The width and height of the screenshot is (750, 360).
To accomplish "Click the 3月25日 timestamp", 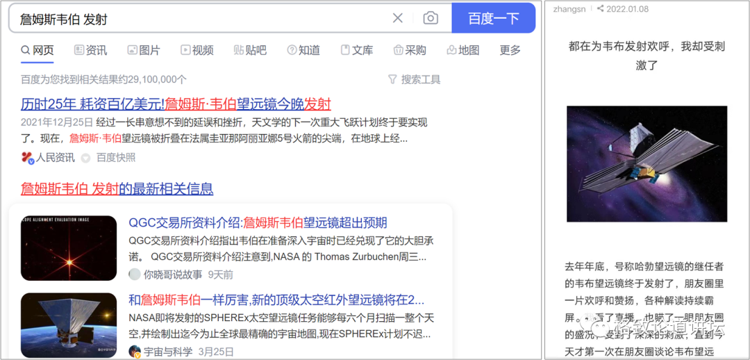I will [x=216, y=352].
